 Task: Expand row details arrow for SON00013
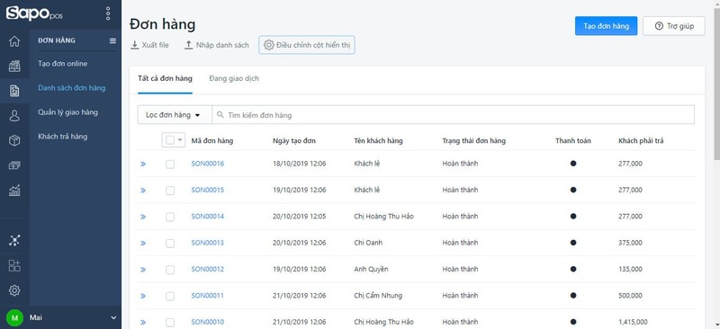tap(143, 244)
